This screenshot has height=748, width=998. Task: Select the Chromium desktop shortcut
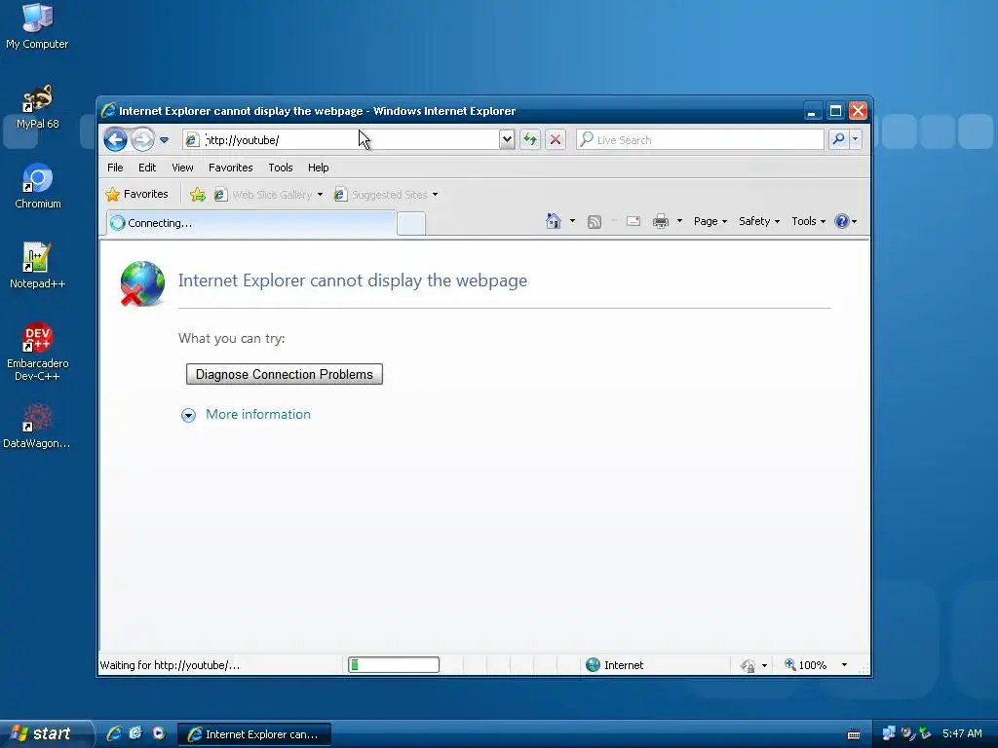[38, 186]
